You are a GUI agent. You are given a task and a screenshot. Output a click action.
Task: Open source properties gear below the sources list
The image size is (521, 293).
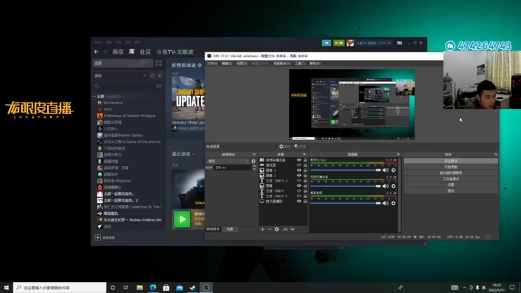[277, 229]
